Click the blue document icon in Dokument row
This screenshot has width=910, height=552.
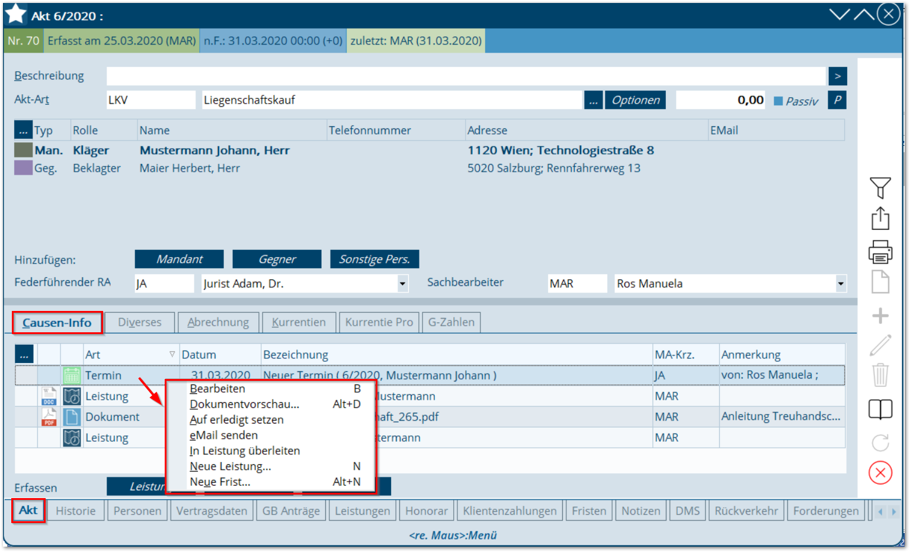tap(72, 417)
